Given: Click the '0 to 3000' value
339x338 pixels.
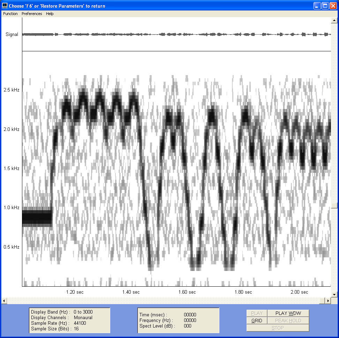Looking at the screenshot, I should [83, 312].
